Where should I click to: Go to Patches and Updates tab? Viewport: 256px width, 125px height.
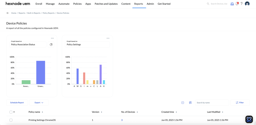[x=106, y=4]
